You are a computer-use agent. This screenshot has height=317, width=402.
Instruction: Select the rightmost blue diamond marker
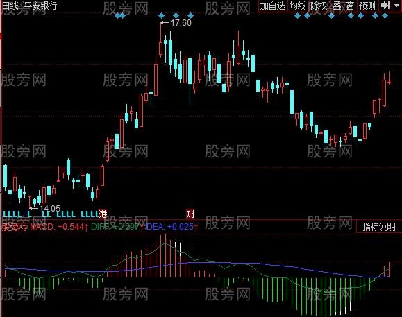tap(385, 16)
